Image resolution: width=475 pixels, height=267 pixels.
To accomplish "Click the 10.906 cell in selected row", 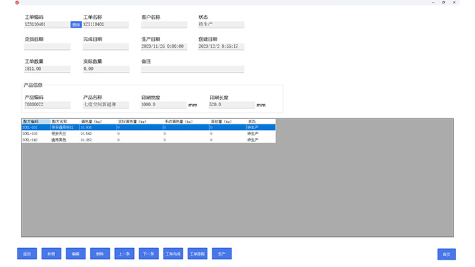I will click(x=98, y=127).
